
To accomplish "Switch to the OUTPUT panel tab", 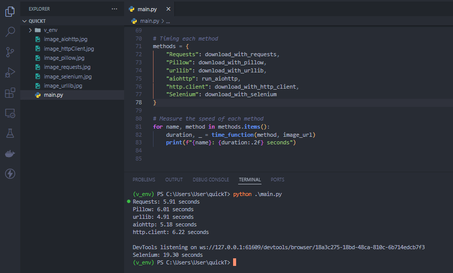I will click(174, 180).
